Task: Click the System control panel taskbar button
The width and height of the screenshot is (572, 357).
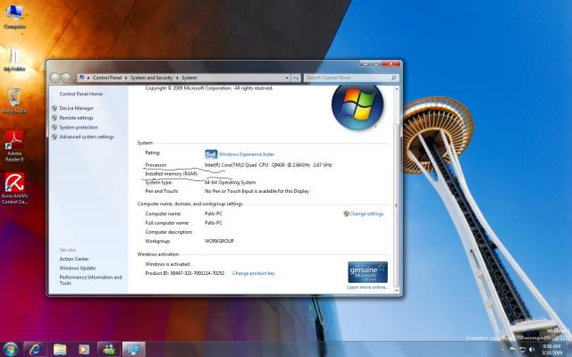Action: tap(133, 349)
